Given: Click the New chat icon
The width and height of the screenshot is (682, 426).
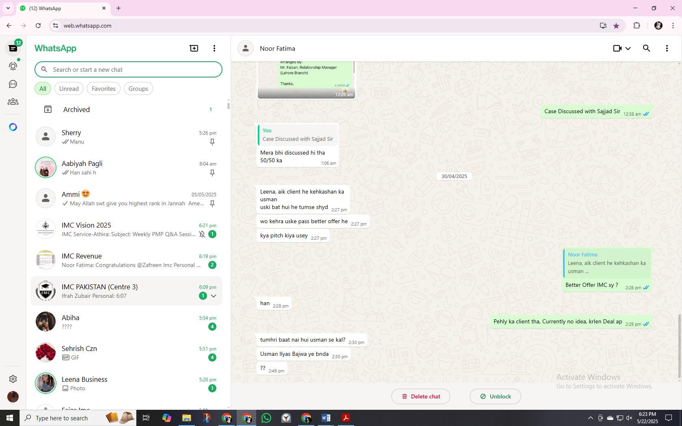Looking at the screenshot, I should (x=194, y=48).
